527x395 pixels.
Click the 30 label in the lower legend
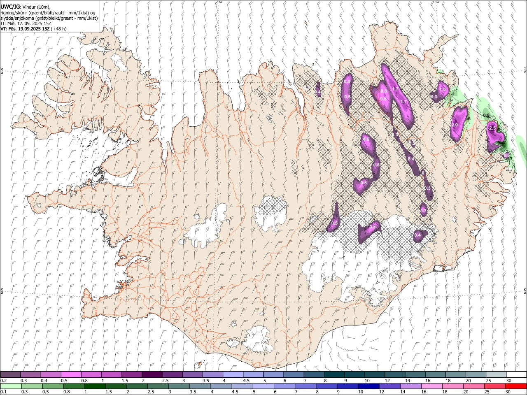509,392
